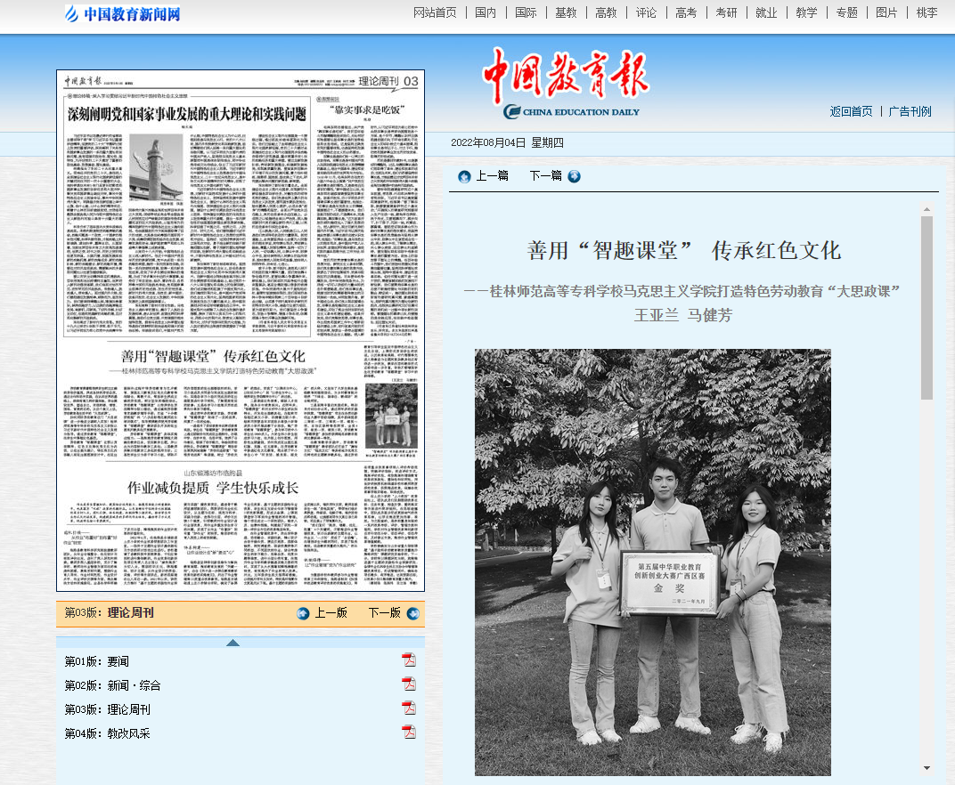The height and width of the screenshot is (785, 955).
Task: Open the 基教 menu item
Action: (x=566, y=12)
